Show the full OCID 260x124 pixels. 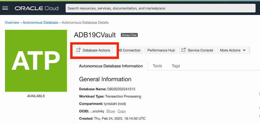tap(111, 111)
